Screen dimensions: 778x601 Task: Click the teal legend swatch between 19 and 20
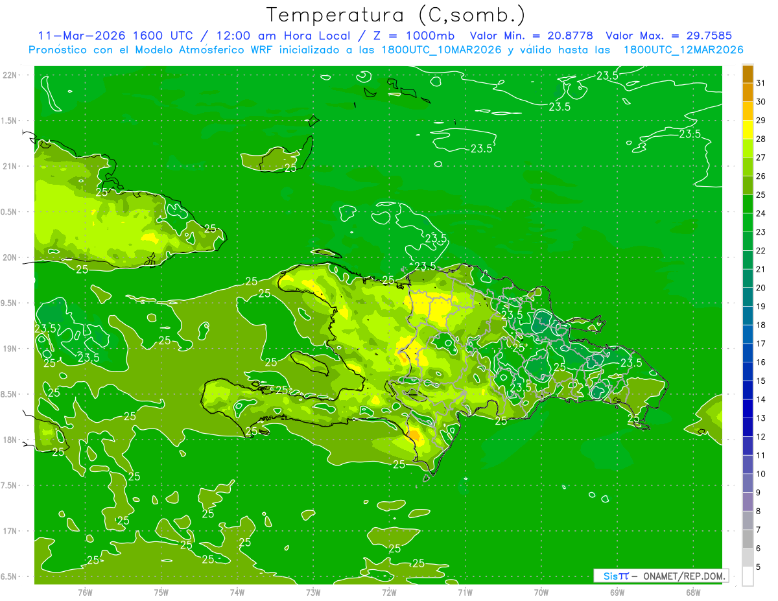coord(748,298)
